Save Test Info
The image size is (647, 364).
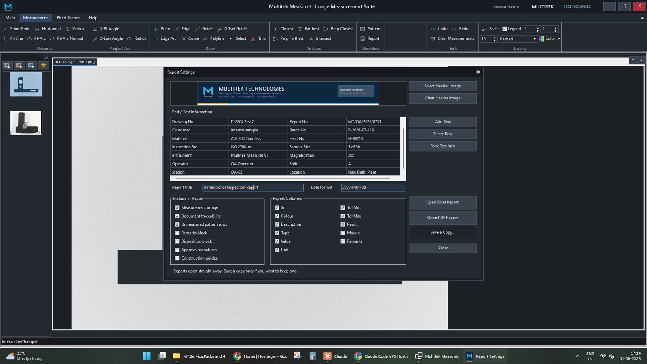(x=443, y=146)
